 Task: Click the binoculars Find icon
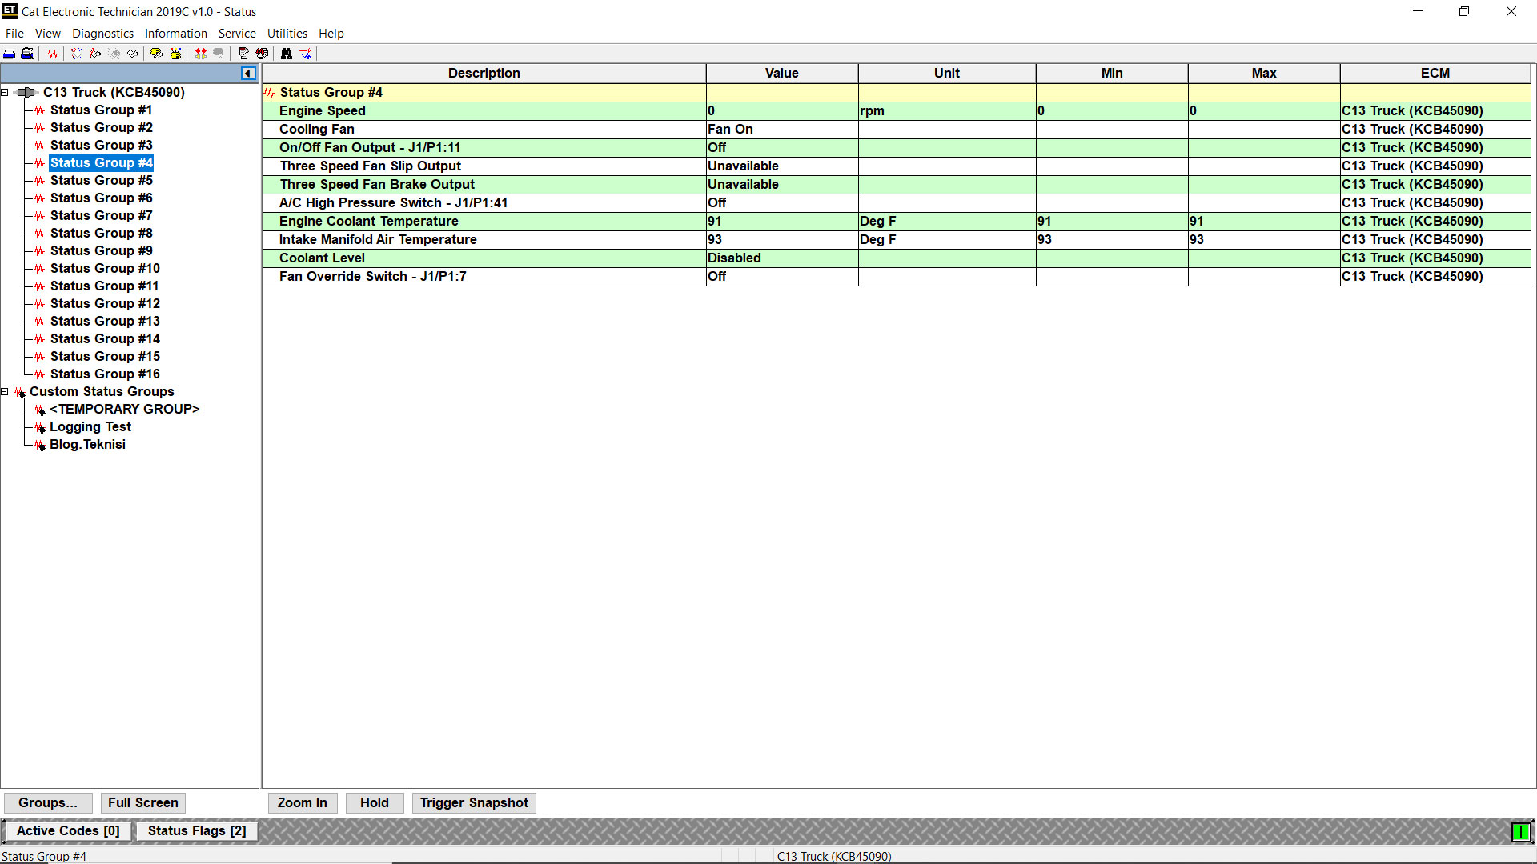(286, 54)
